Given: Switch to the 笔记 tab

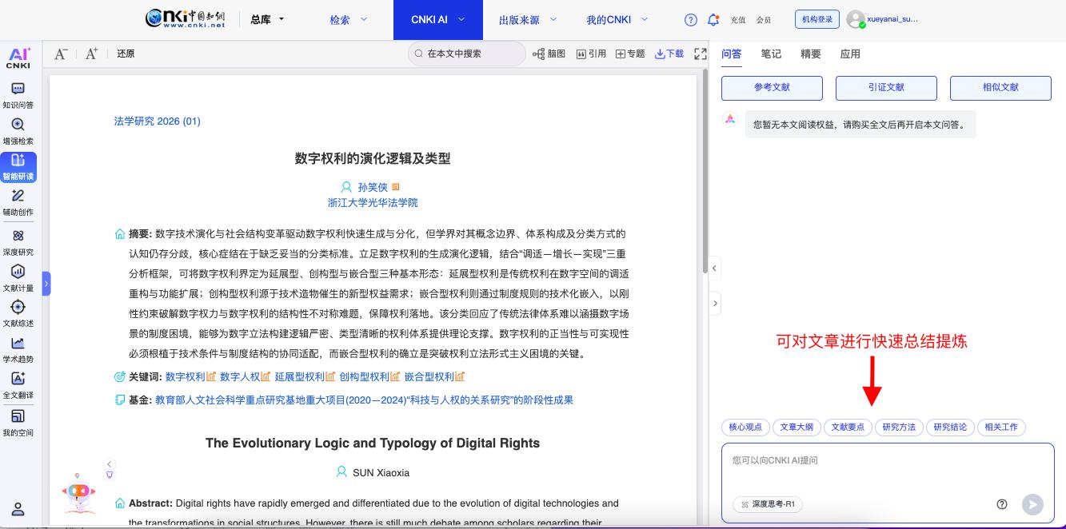Looking at the screenshot, I should click(771, 54).
